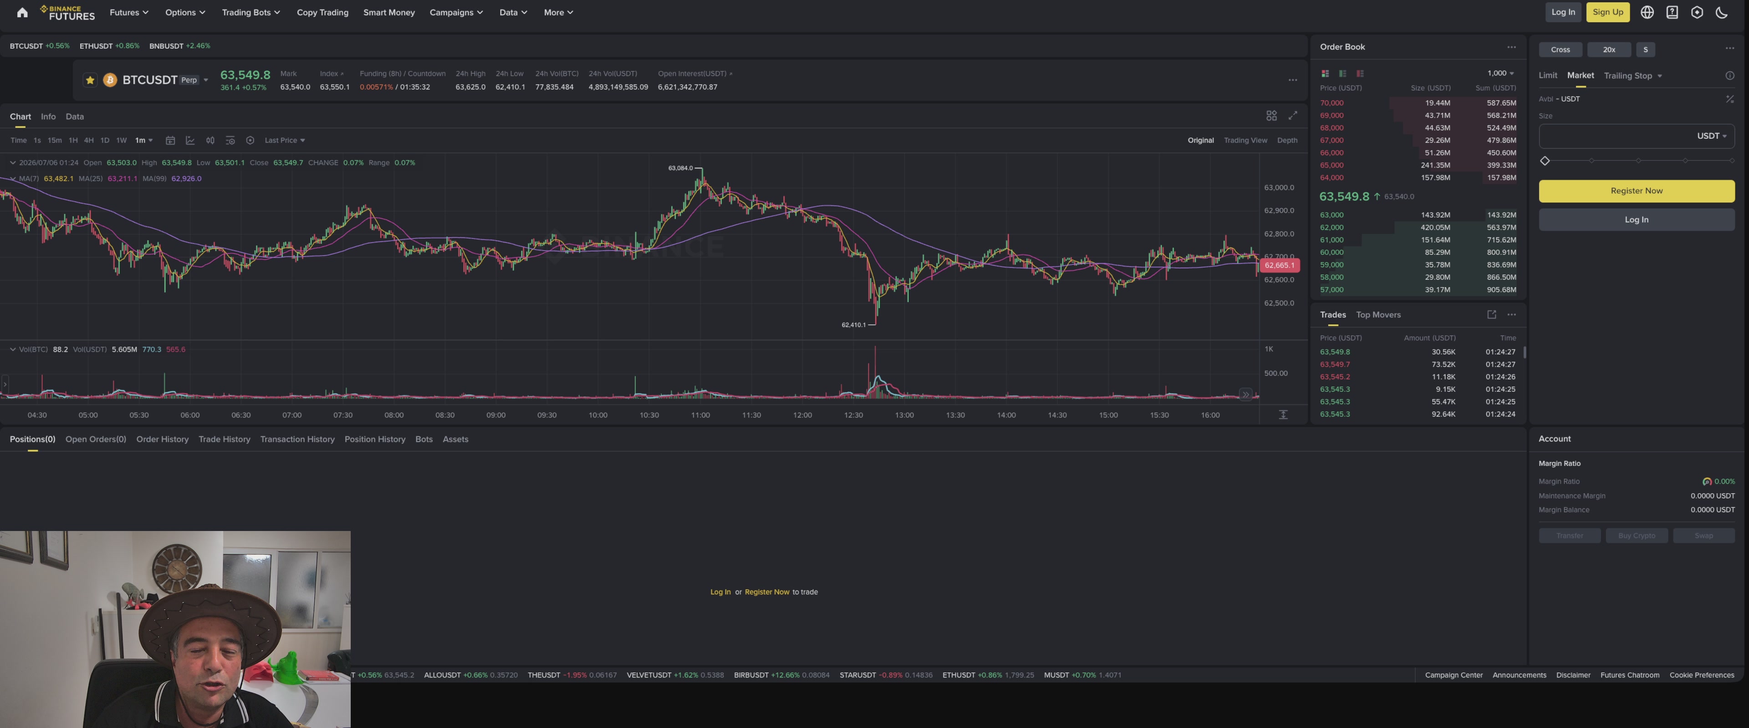Open the chart grid layout icon
Image resolution: width=1749 pixels, height=728 pixels.
pos(1271,116)
